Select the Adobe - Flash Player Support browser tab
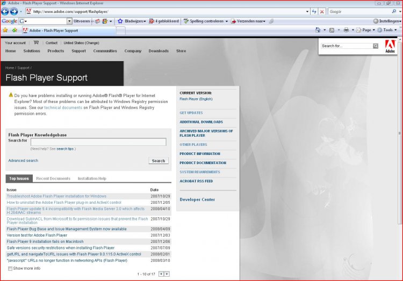 69,30
